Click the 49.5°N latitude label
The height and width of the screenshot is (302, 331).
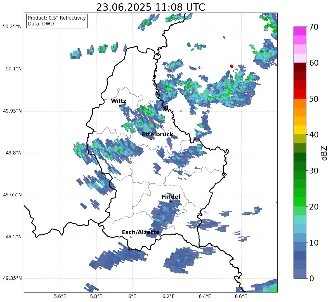click(14, 237)
